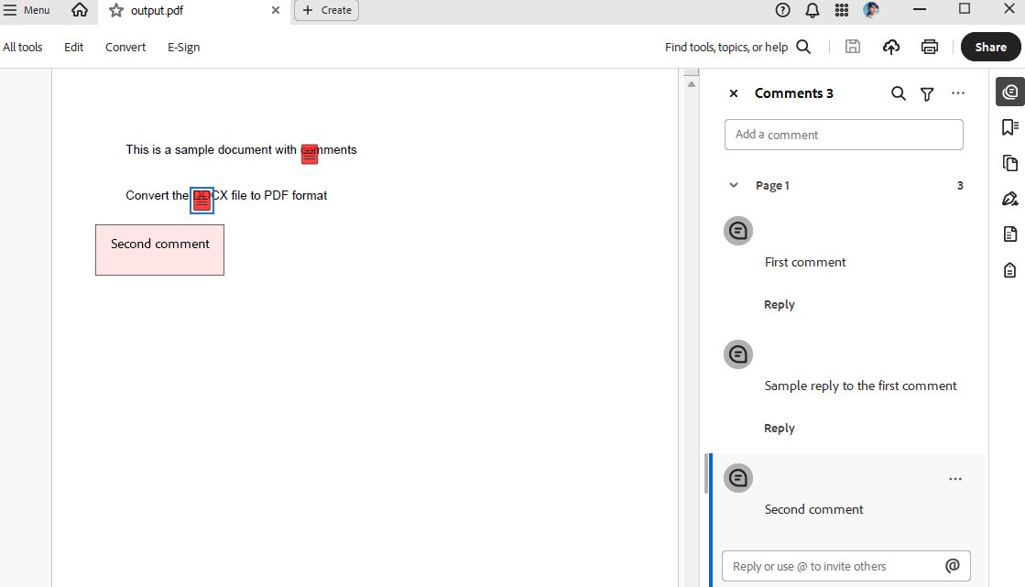Click the Share button

coord(990,47)
